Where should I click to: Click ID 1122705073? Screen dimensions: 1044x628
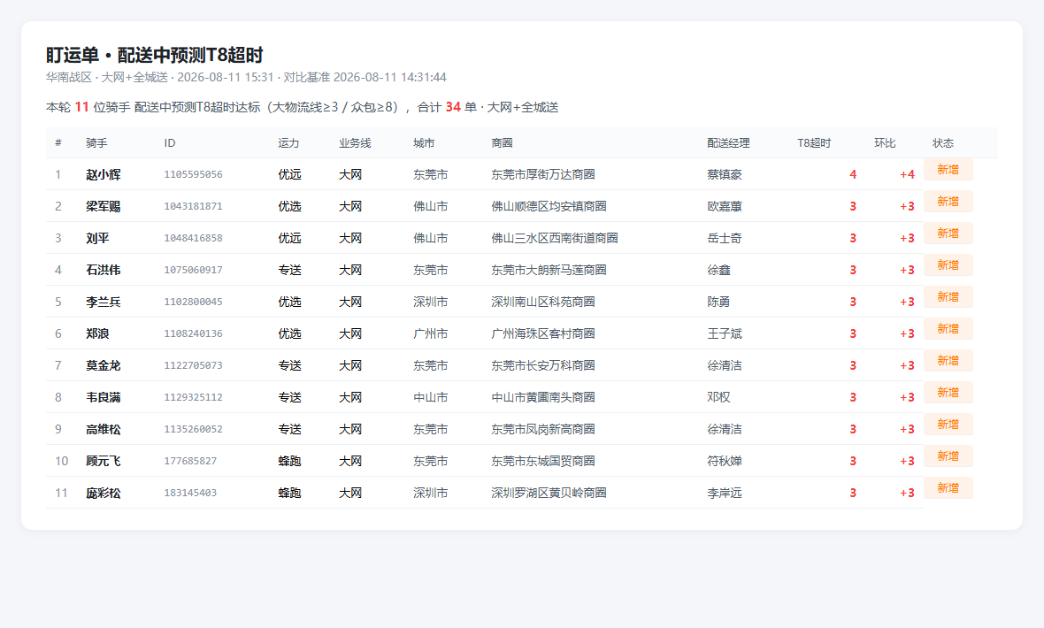[193, 365]
